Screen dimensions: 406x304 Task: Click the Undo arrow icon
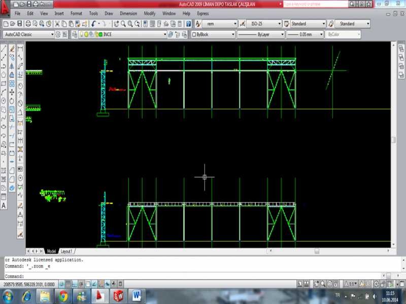pyautogui.click(x=94, y=24)
